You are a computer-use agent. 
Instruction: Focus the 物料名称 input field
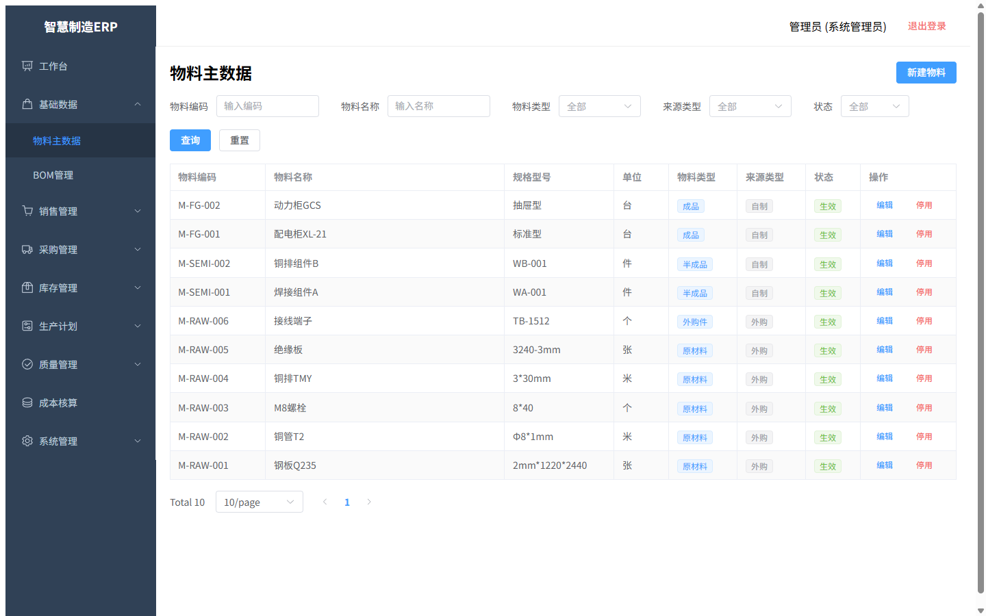439,106
